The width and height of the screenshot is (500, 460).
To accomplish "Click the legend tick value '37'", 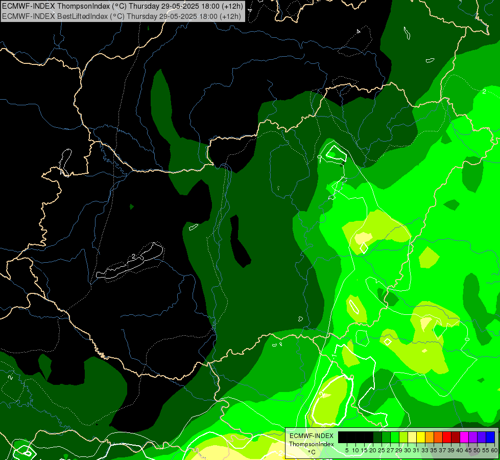I will (442, 450).
